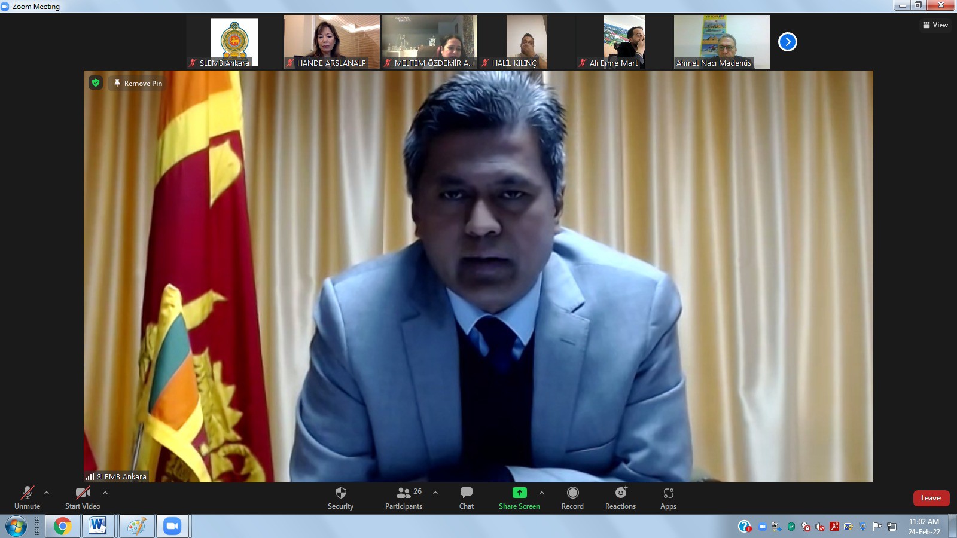Open Google Chrome from the taskbar
This screenshot has height=538, width=957.
[x=63, y=527]
